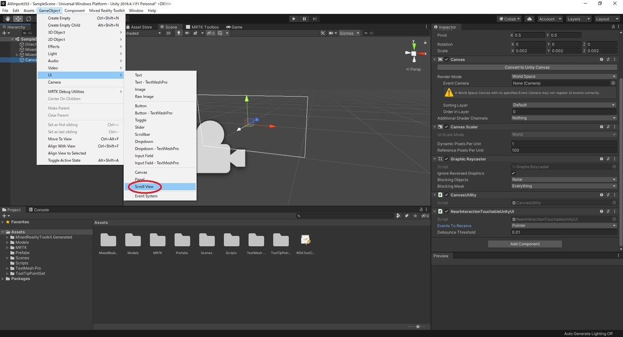Open NearInteractionTouchableUnityUI component more menu
This screenshot has height=337, width=623.
pos(614,212)
